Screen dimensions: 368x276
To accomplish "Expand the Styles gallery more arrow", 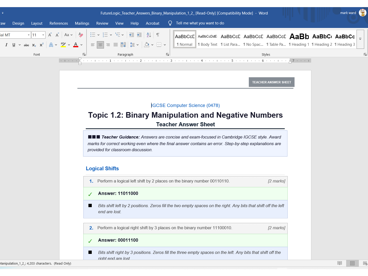I will click(x=360, y=39).
